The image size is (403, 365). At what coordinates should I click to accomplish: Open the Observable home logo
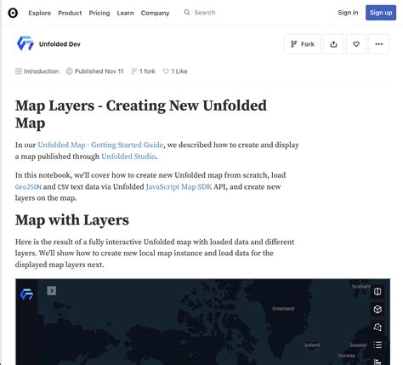13,13
